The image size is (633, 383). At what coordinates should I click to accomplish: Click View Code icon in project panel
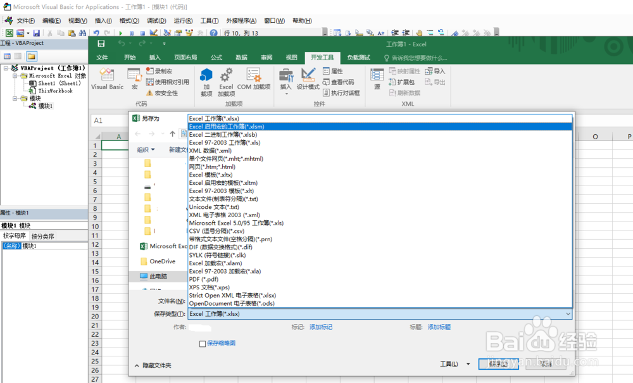(7, 56)
